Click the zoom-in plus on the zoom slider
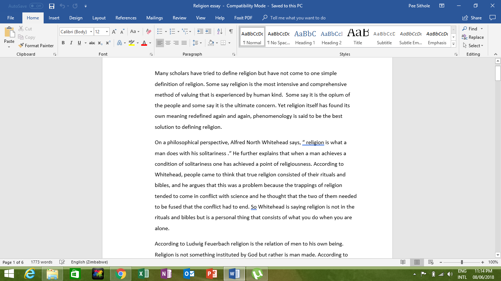Image resolution: width=501 pixels, height=281 pixels. click(482, 262)
